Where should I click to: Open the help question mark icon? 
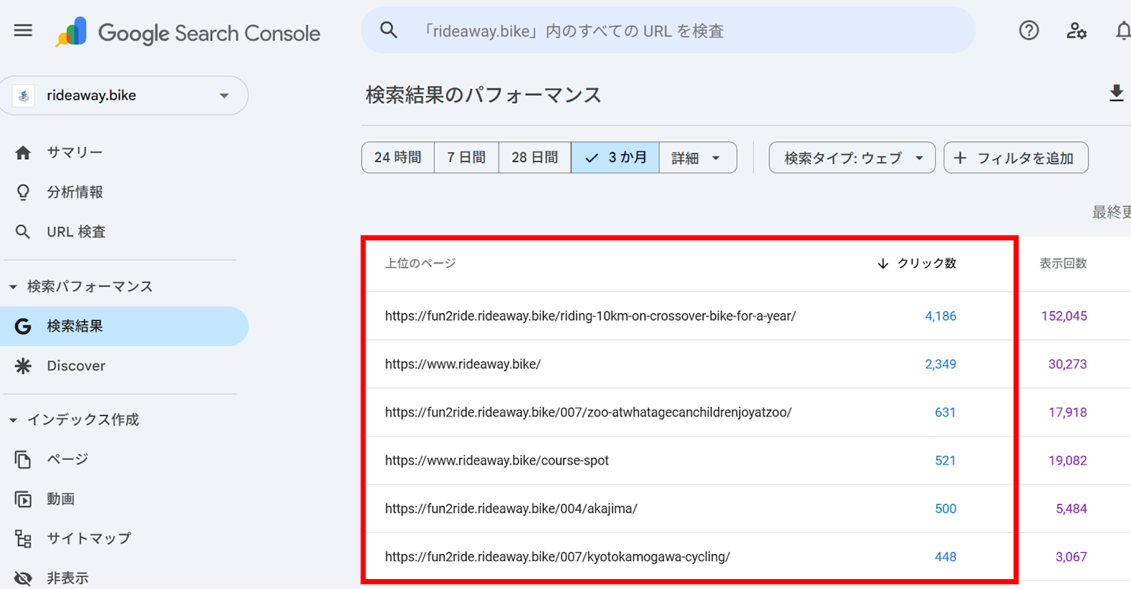1029,30
